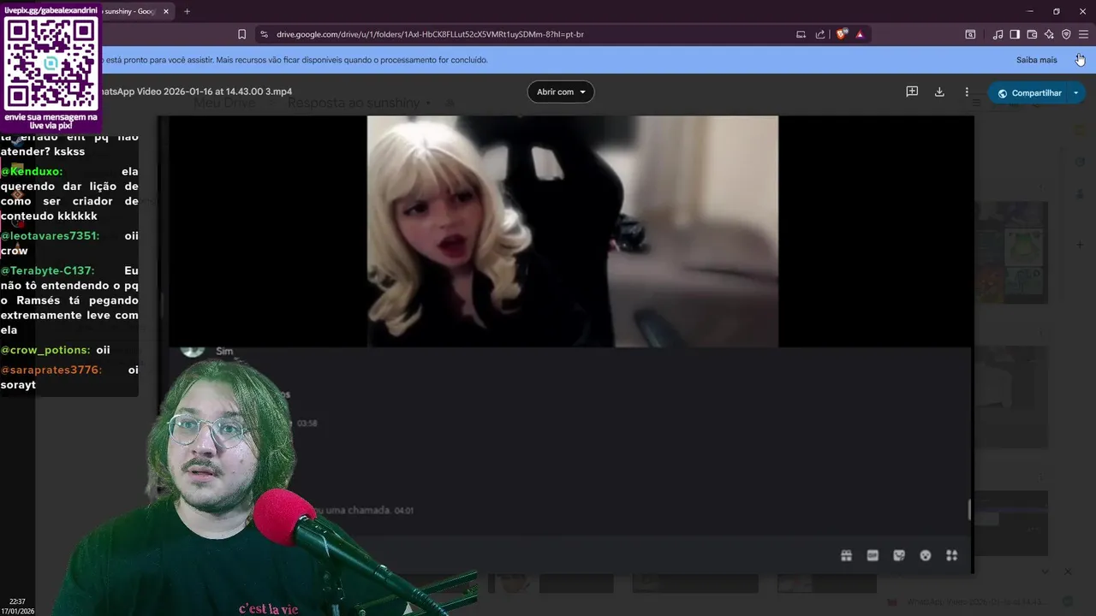Toggle the browser sidebar panel
Image resolution: width=1096 pixels, height=616 pixels.
(x=1015, y=34)
